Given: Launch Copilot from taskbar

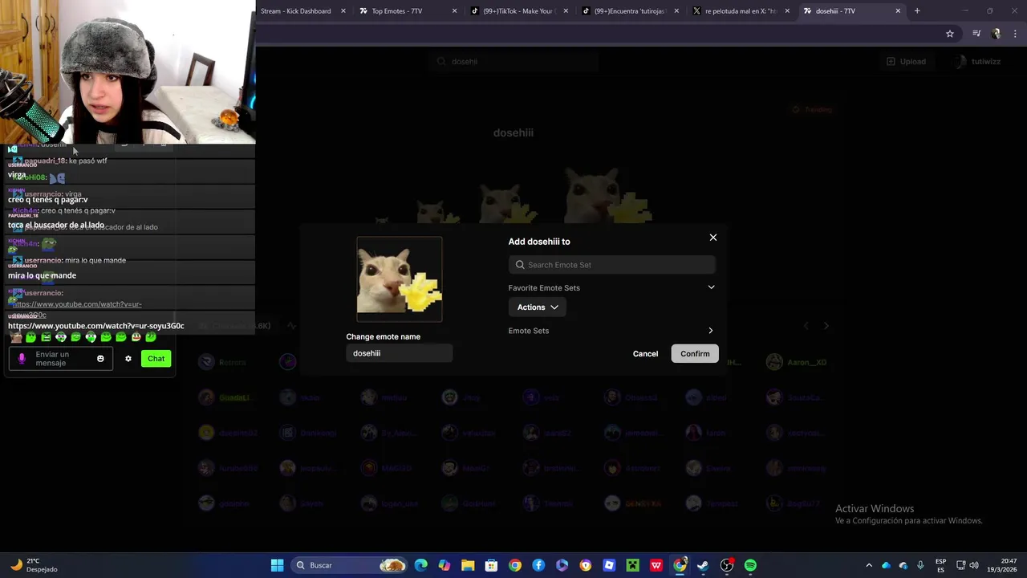Looking at the screenshot, I should (x=444, y=565).
